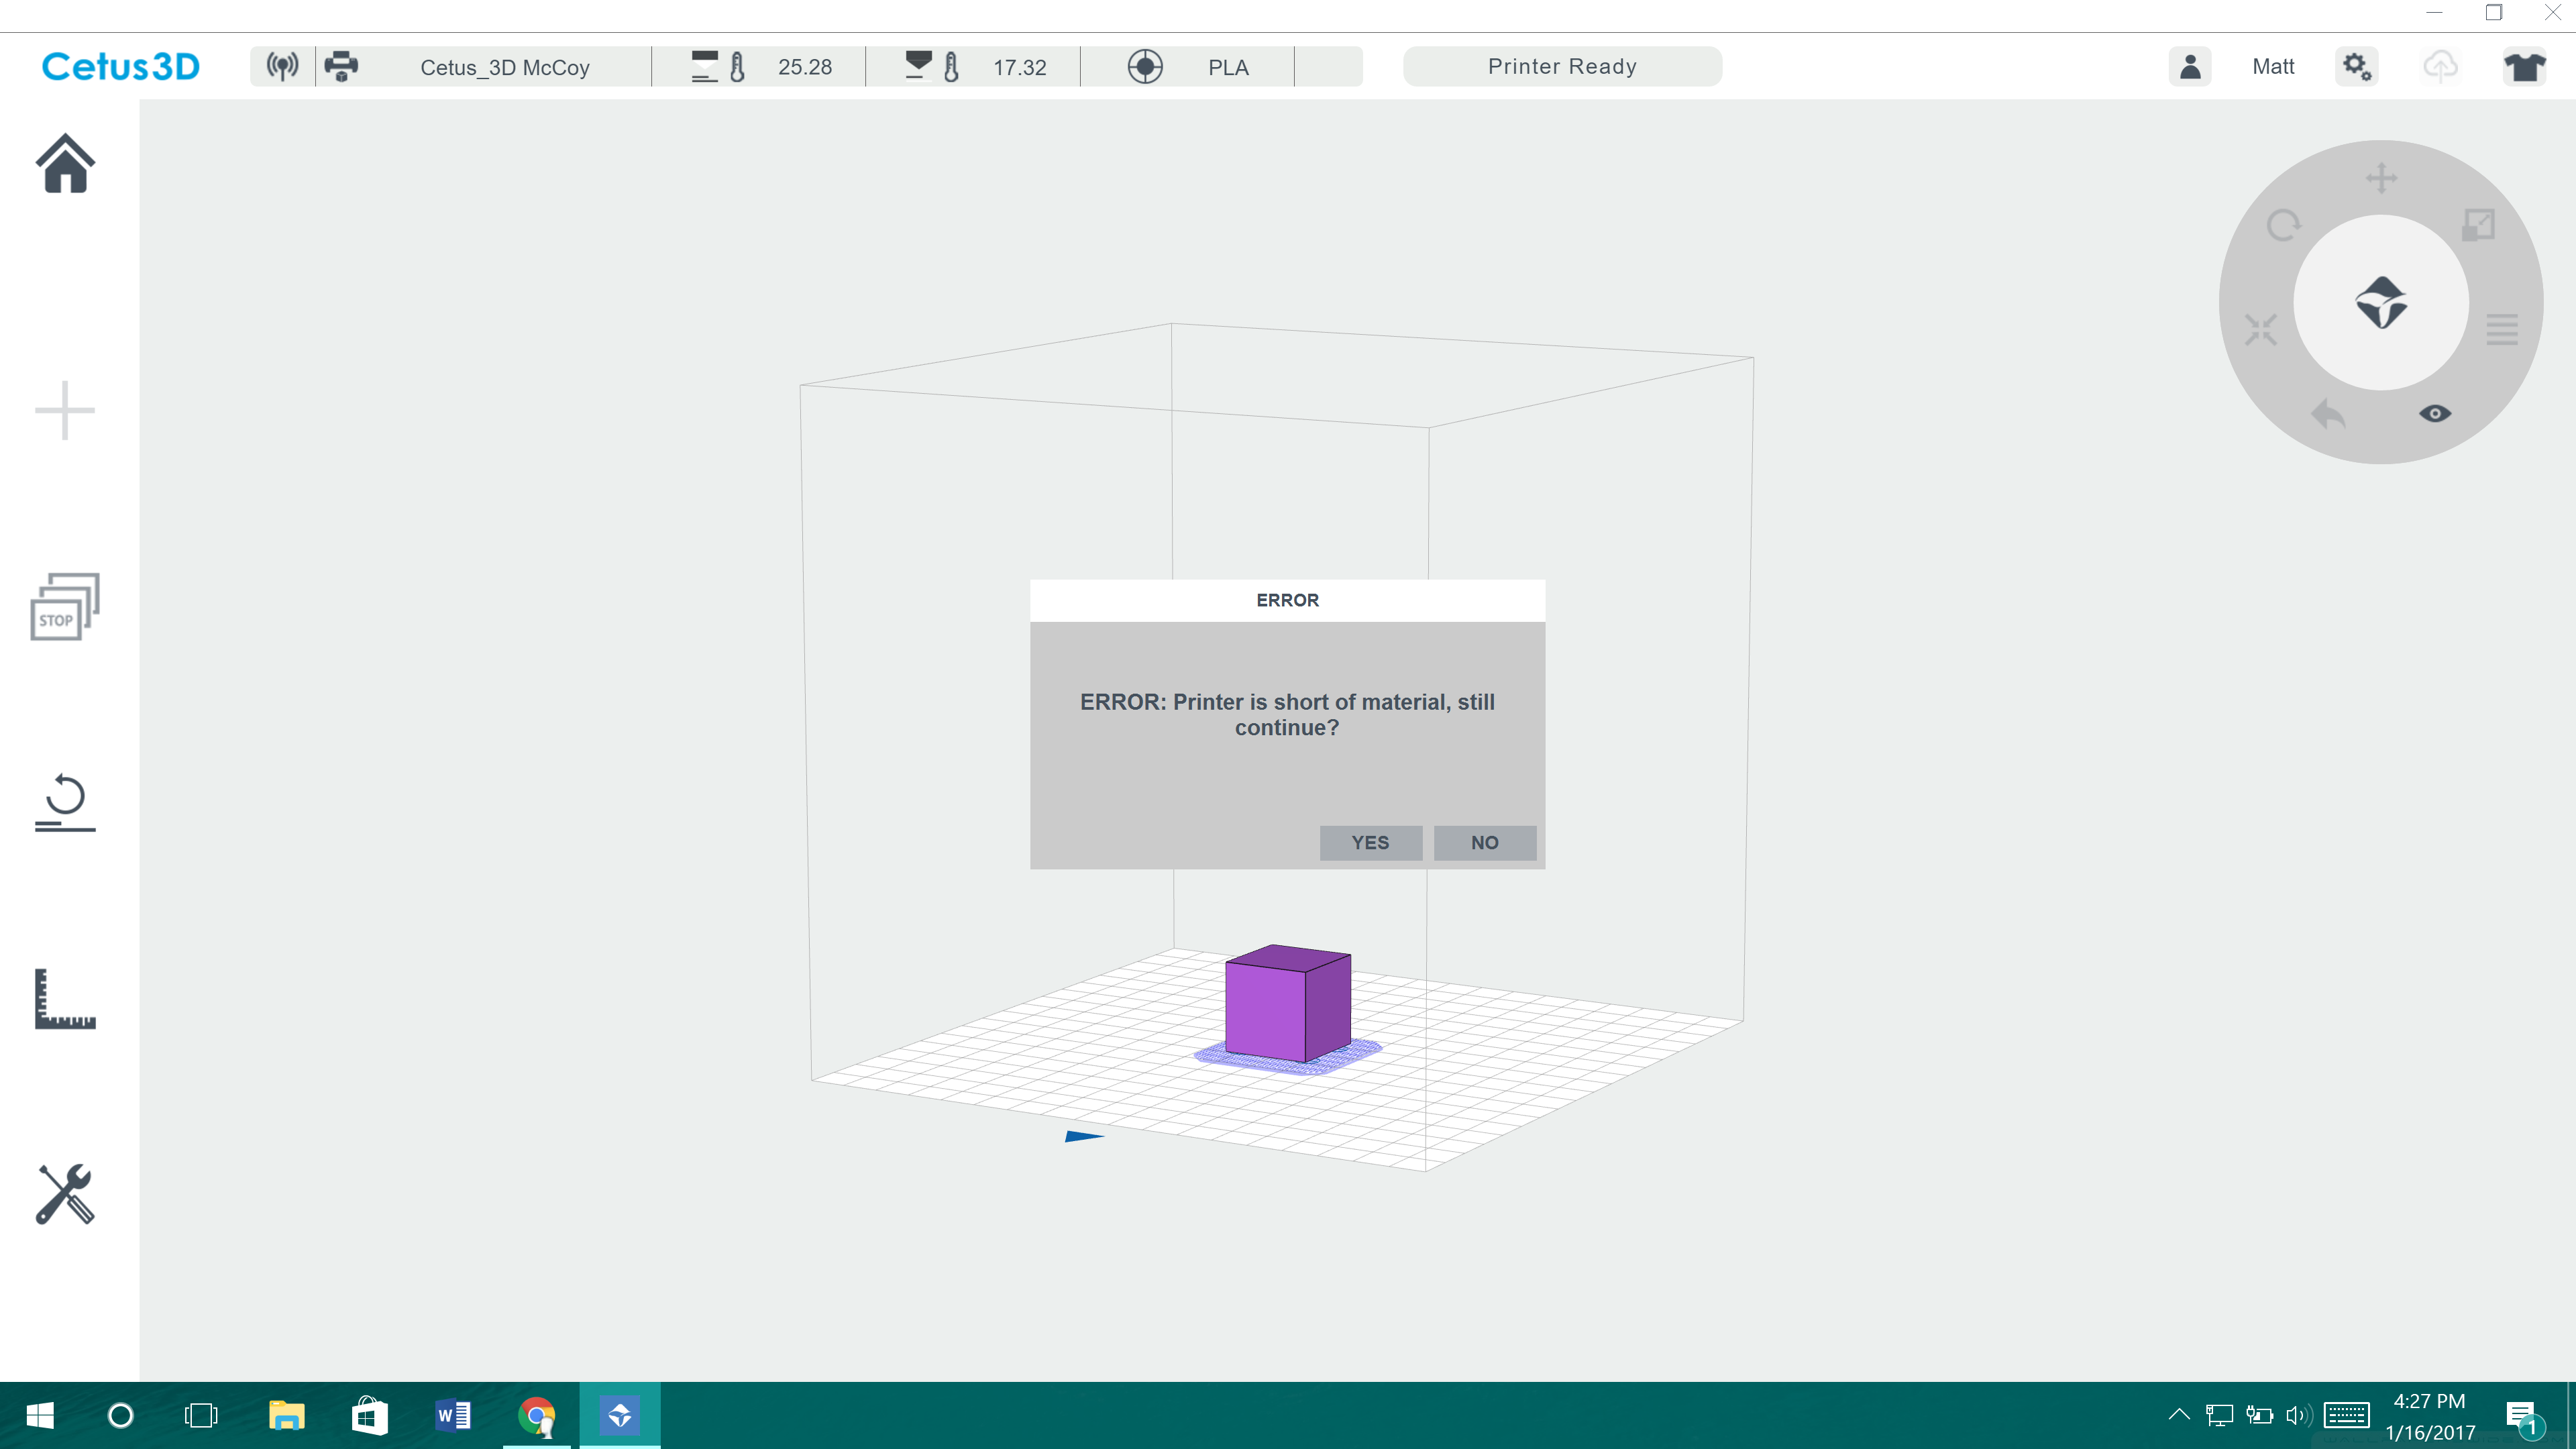The image size is (2576, 1449).
Task: Open the Maintenance wrench tool
Action: click(65, 1194)
